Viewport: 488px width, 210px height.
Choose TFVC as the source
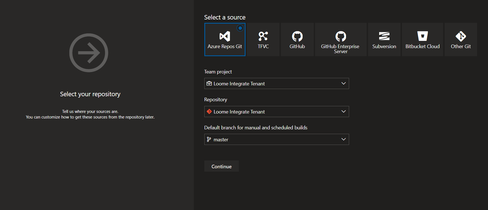click(x=263, y=39)
